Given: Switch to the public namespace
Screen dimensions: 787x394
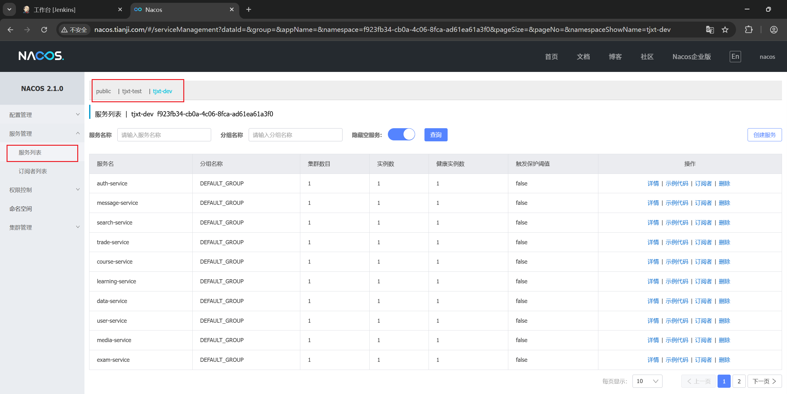Looking at the screenshot, I should point(104,91).
